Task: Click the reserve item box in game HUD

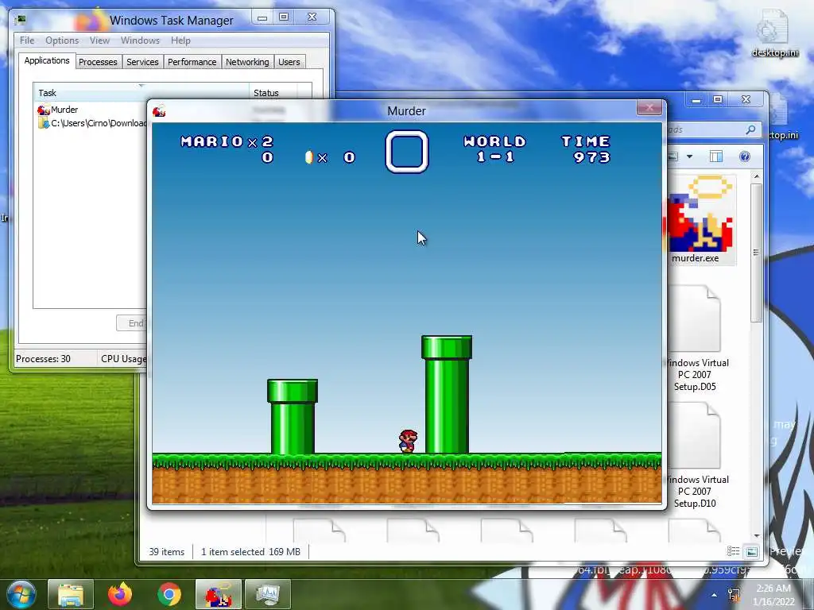Action: point(406,152)
